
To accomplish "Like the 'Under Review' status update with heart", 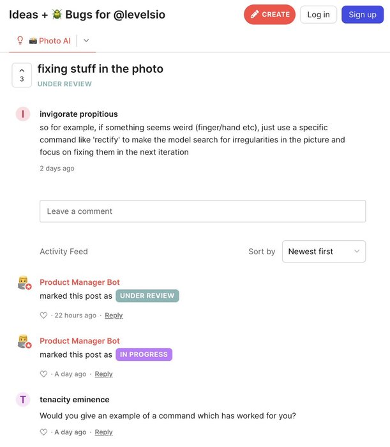I will 43,315.
